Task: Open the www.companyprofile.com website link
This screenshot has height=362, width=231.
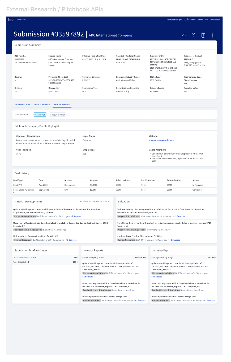Action: point(161,140)
